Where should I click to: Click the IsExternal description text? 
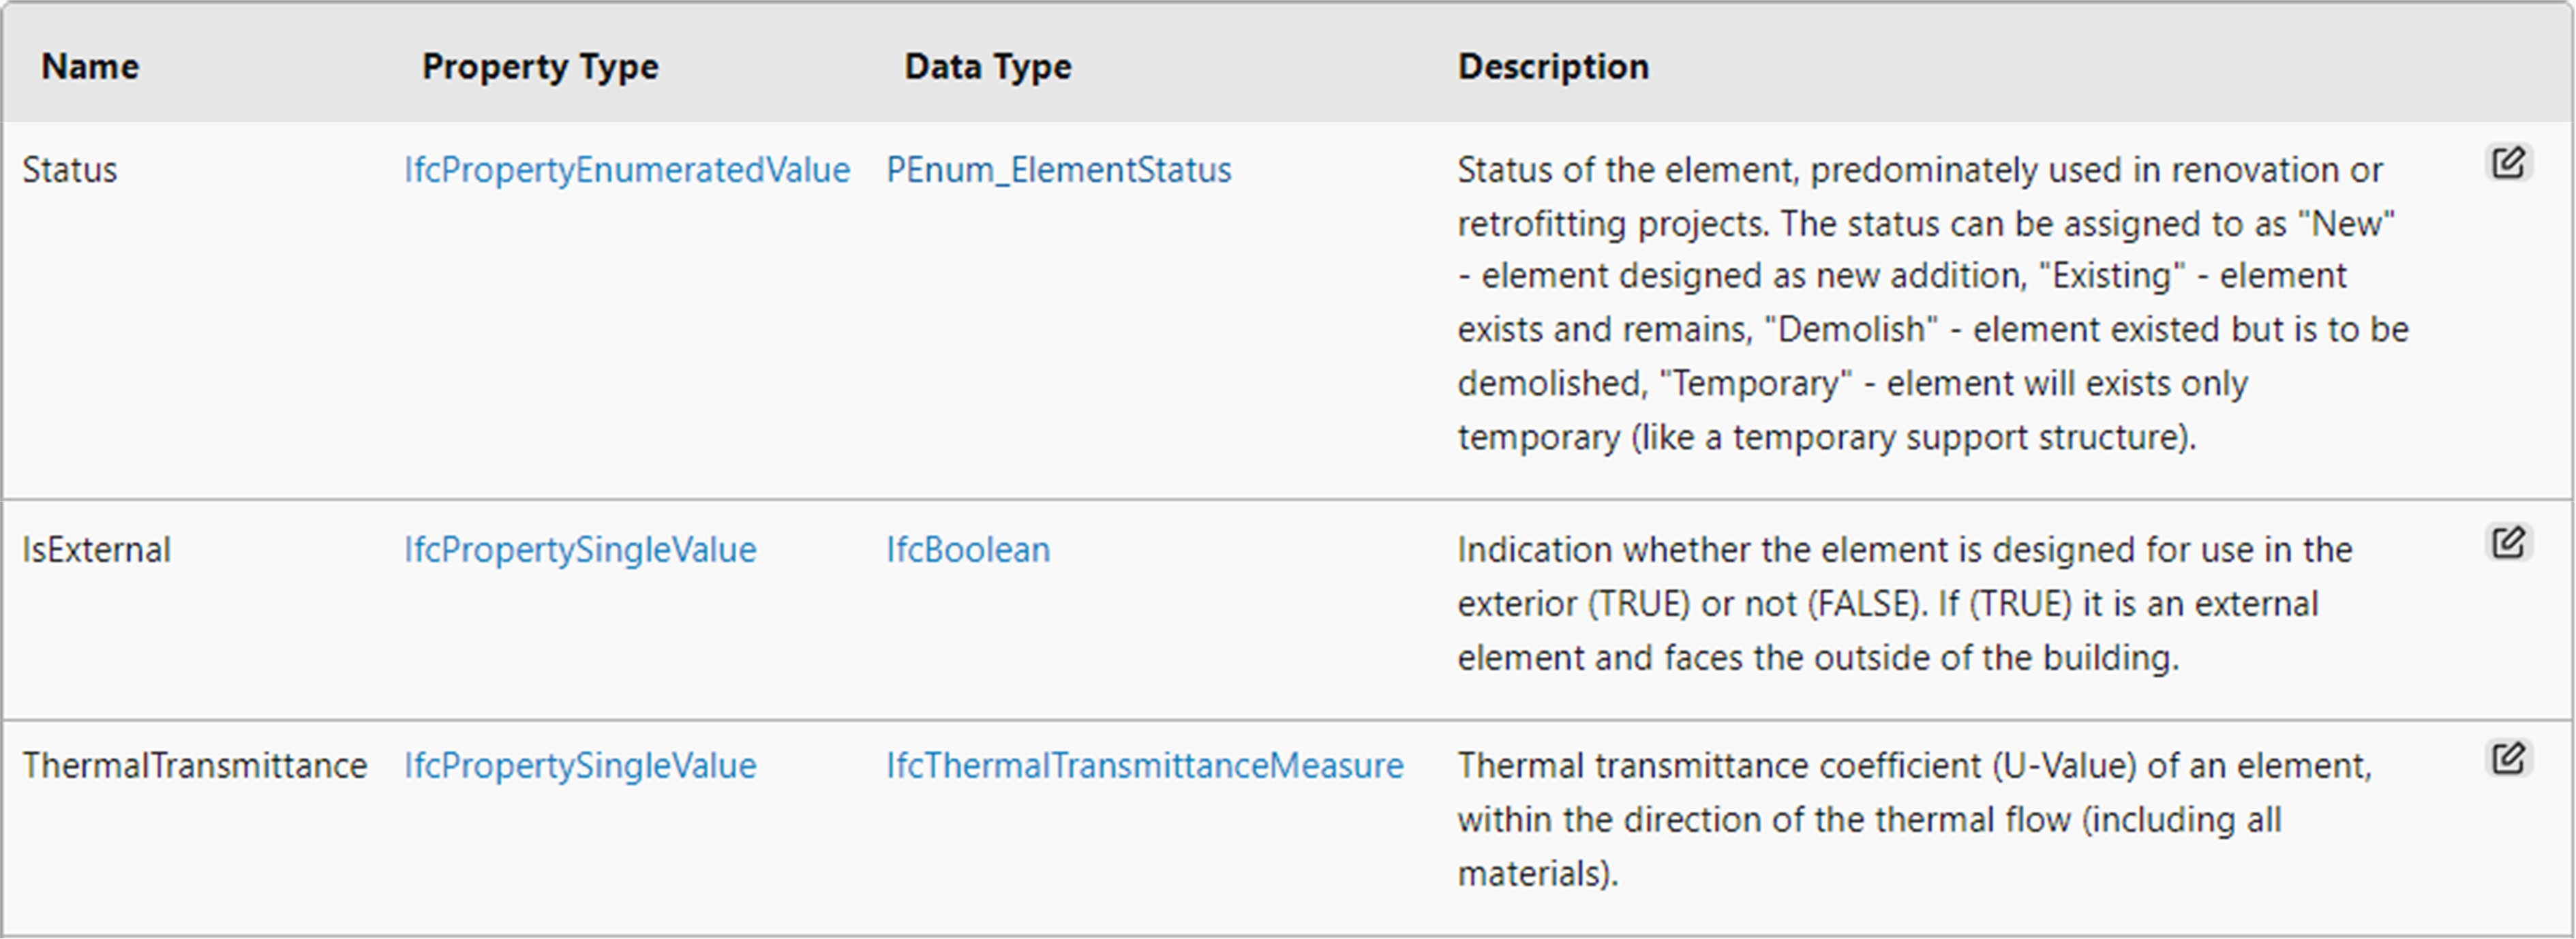click(x=1905, y=604)
